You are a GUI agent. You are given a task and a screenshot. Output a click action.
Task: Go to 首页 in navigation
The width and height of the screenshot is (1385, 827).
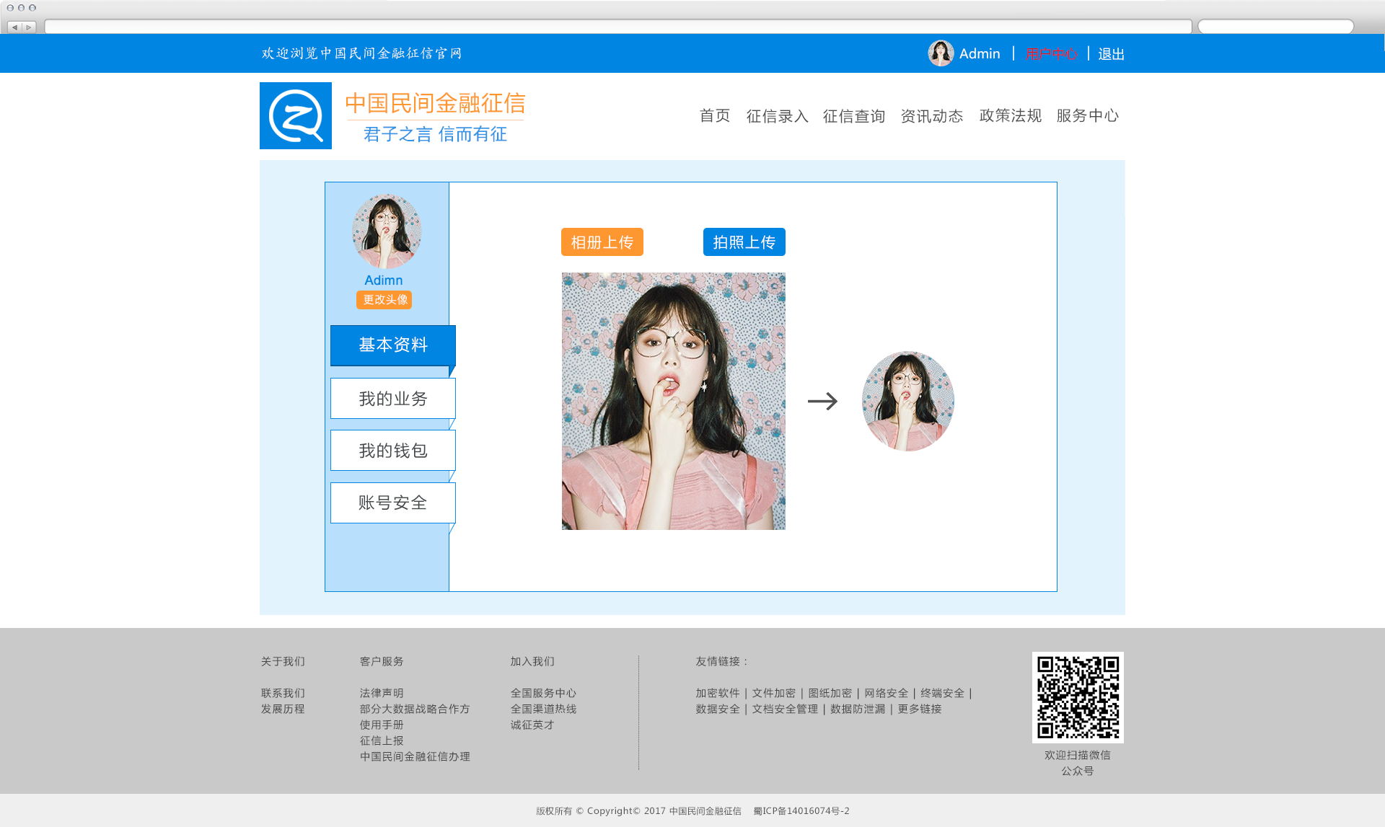pyautogui.click(x=715, y=115)
